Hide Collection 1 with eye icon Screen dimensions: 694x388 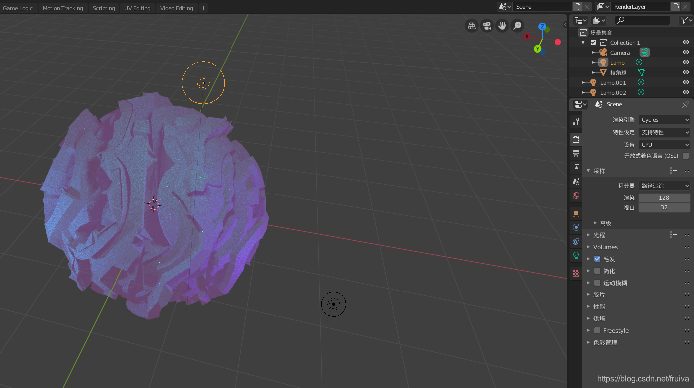pyautogui.click(x=686, y=42)
